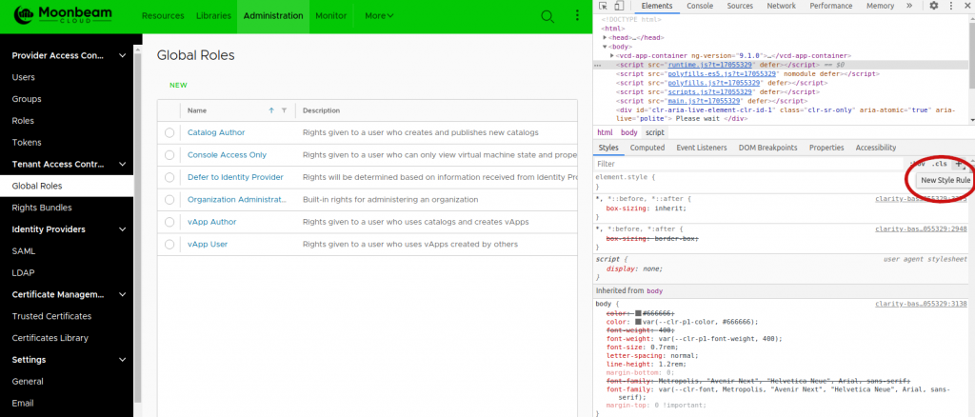Viewport: 975px width, 417px height.
Task: Select the Catalog Author radio button
Action: (x=169, y=132)
